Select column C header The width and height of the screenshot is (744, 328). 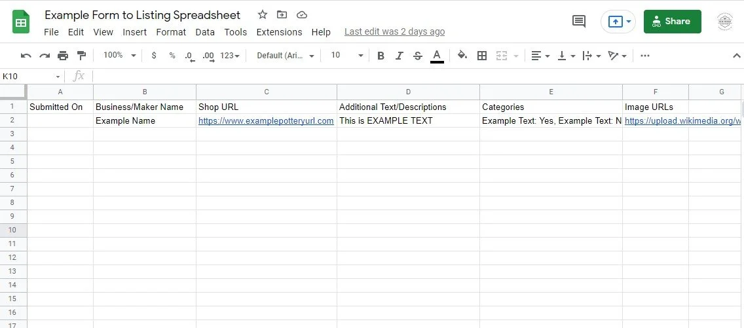[x=267, y=92]
